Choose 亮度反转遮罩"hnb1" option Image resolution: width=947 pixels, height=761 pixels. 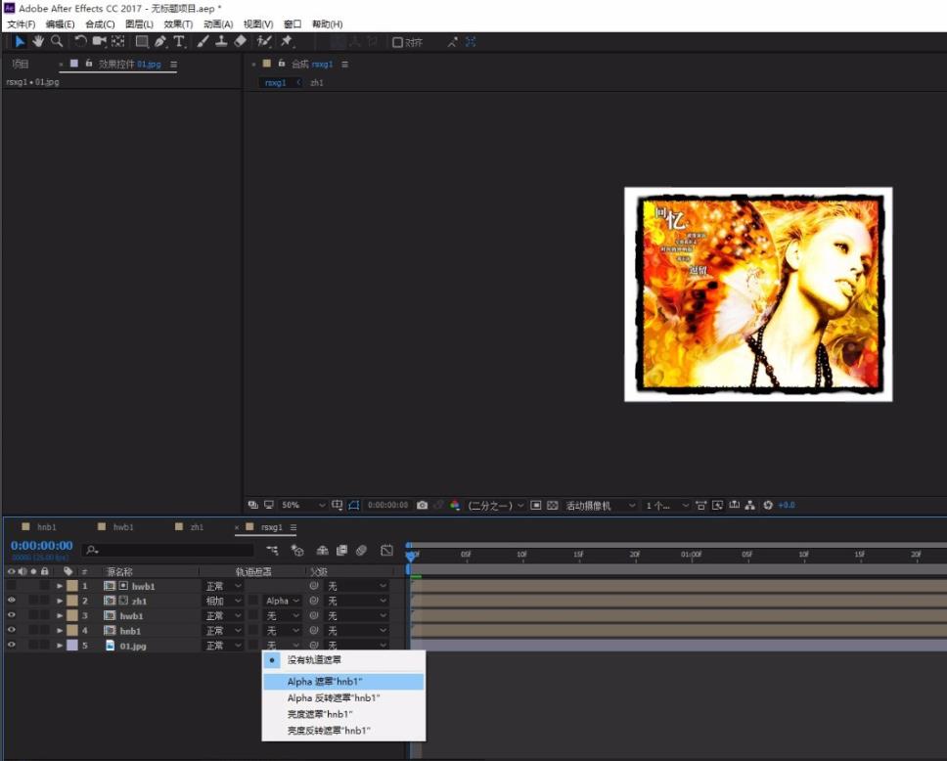point(343,731)
